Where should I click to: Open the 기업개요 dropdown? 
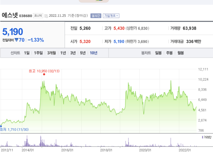(x=111, y=16)
